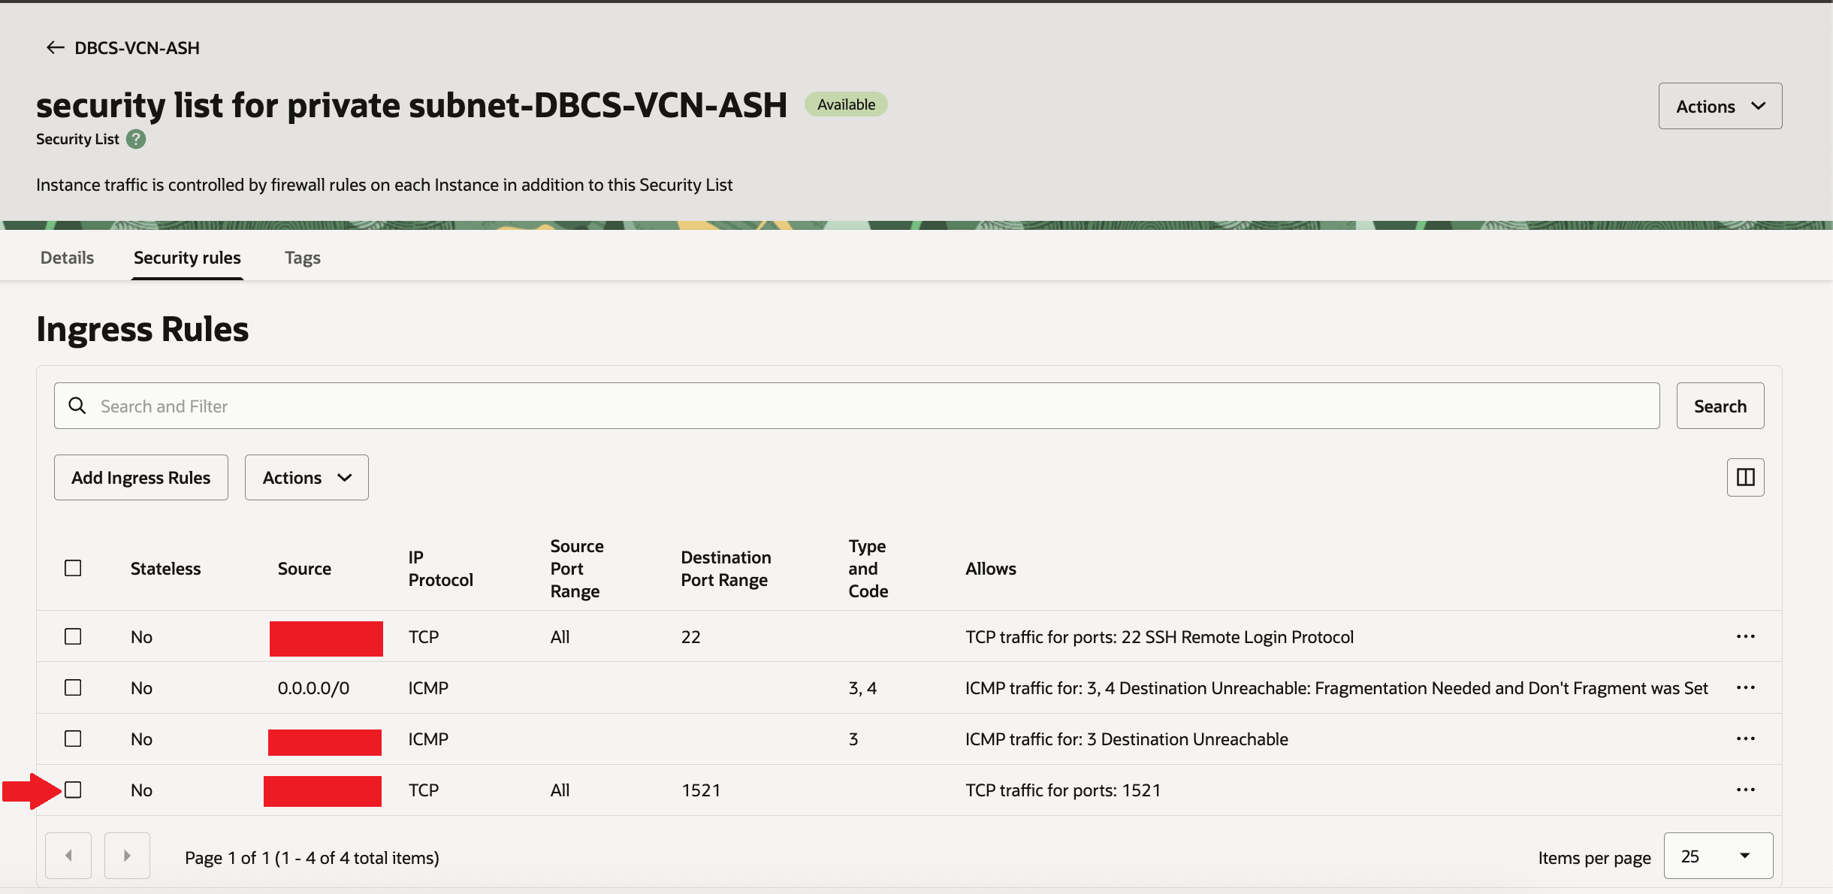
Task: Open Actions dropdown next to Add Ingress Rules
Action: (307, 478)
